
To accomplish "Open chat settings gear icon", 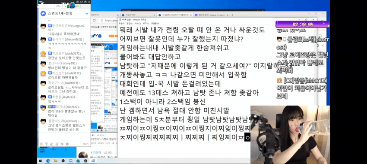I will pyautogui.click(x=62, y=144).
